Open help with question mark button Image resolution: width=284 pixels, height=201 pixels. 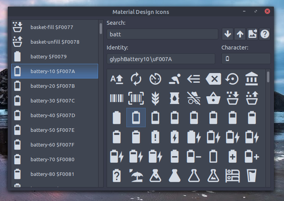click(x=265, y=34)
